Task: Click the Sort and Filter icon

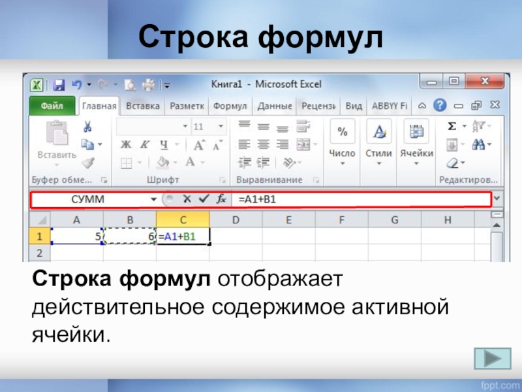Action: point(478,126)
